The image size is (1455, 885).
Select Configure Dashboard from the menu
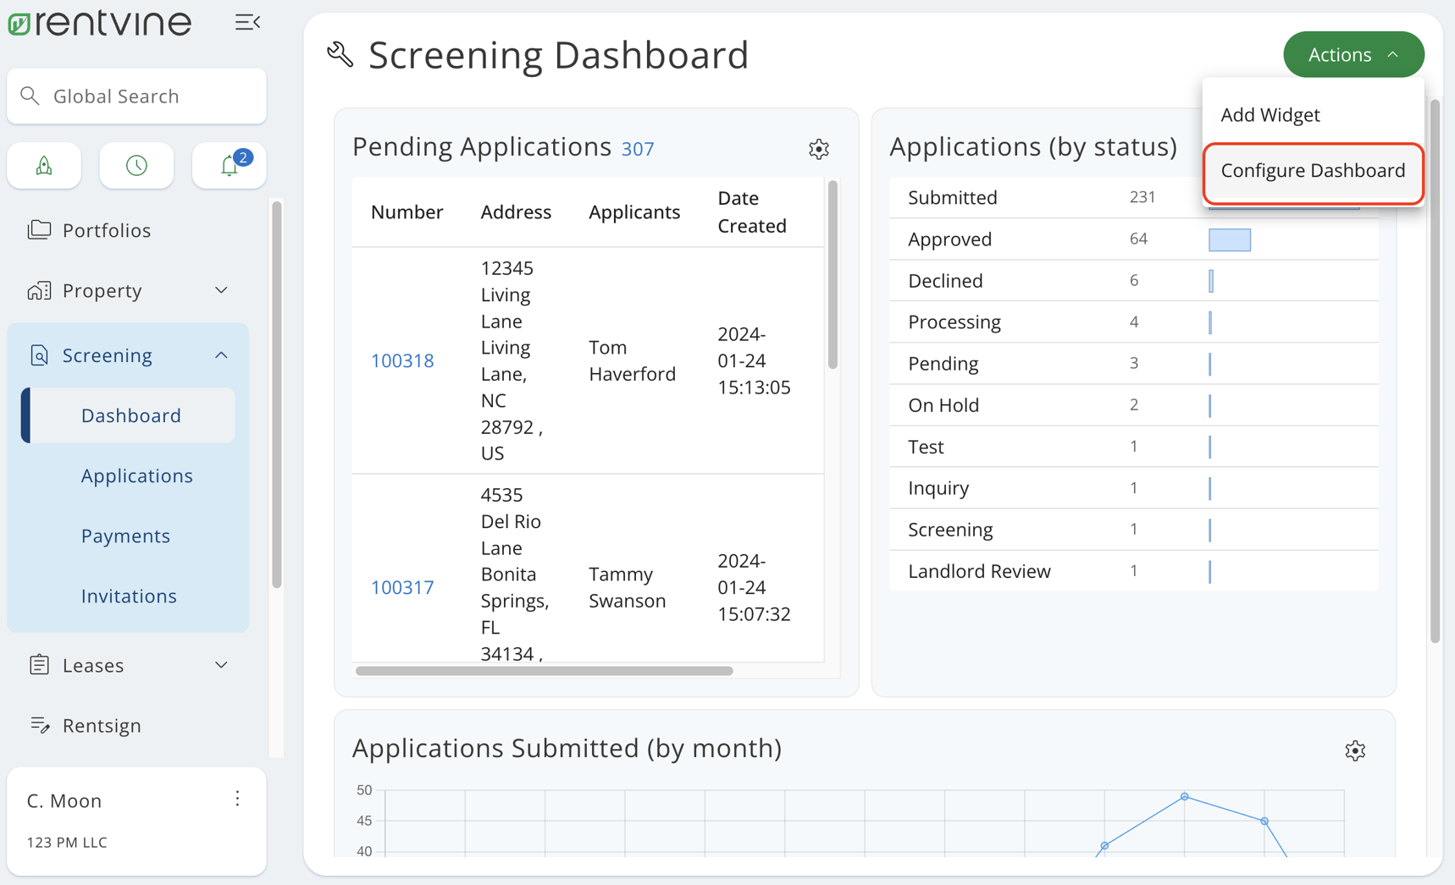(1312, 170)
